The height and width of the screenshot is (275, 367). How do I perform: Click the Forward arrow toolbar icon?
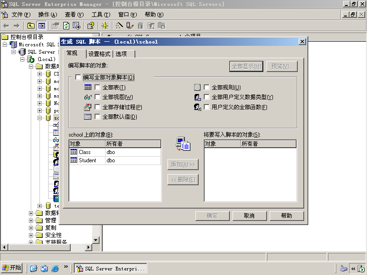coord(17,26)
